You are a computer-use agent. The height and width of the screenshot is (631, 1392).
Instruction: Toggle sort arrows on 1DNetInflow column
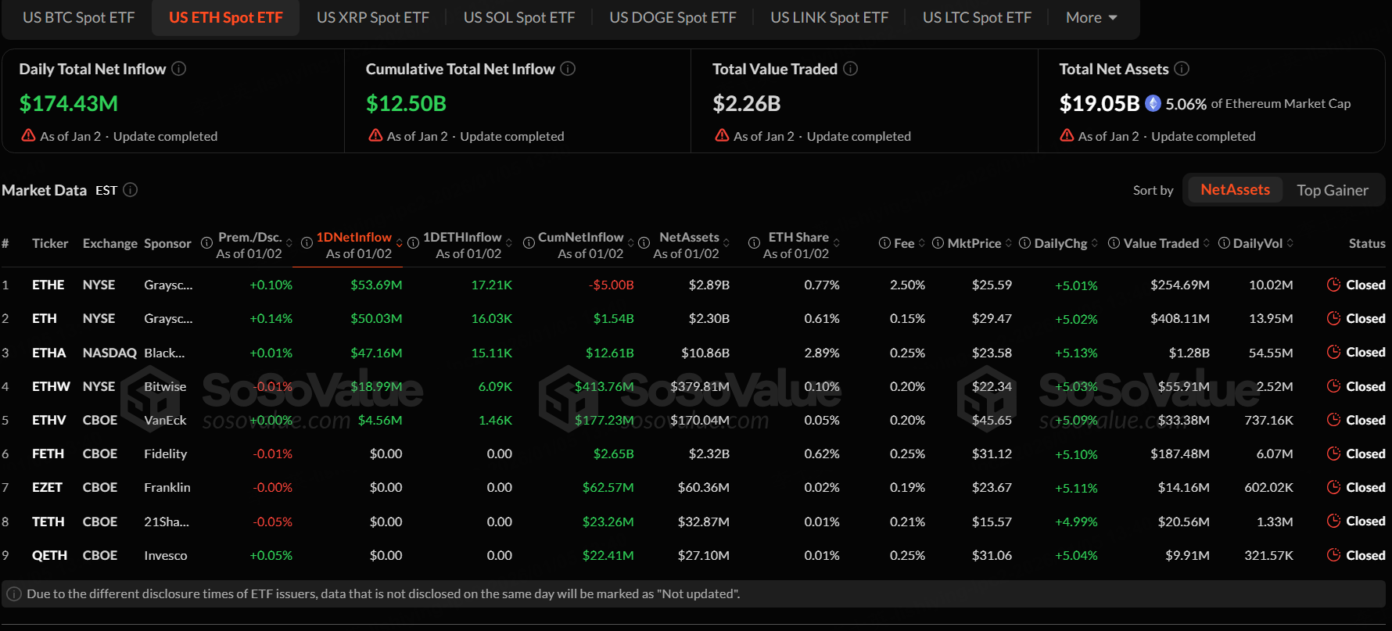coord(400,243)
